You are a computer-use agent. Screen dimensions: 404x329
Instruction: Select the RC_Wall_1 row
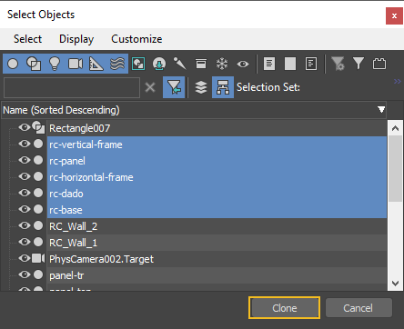tap(217, 243)
